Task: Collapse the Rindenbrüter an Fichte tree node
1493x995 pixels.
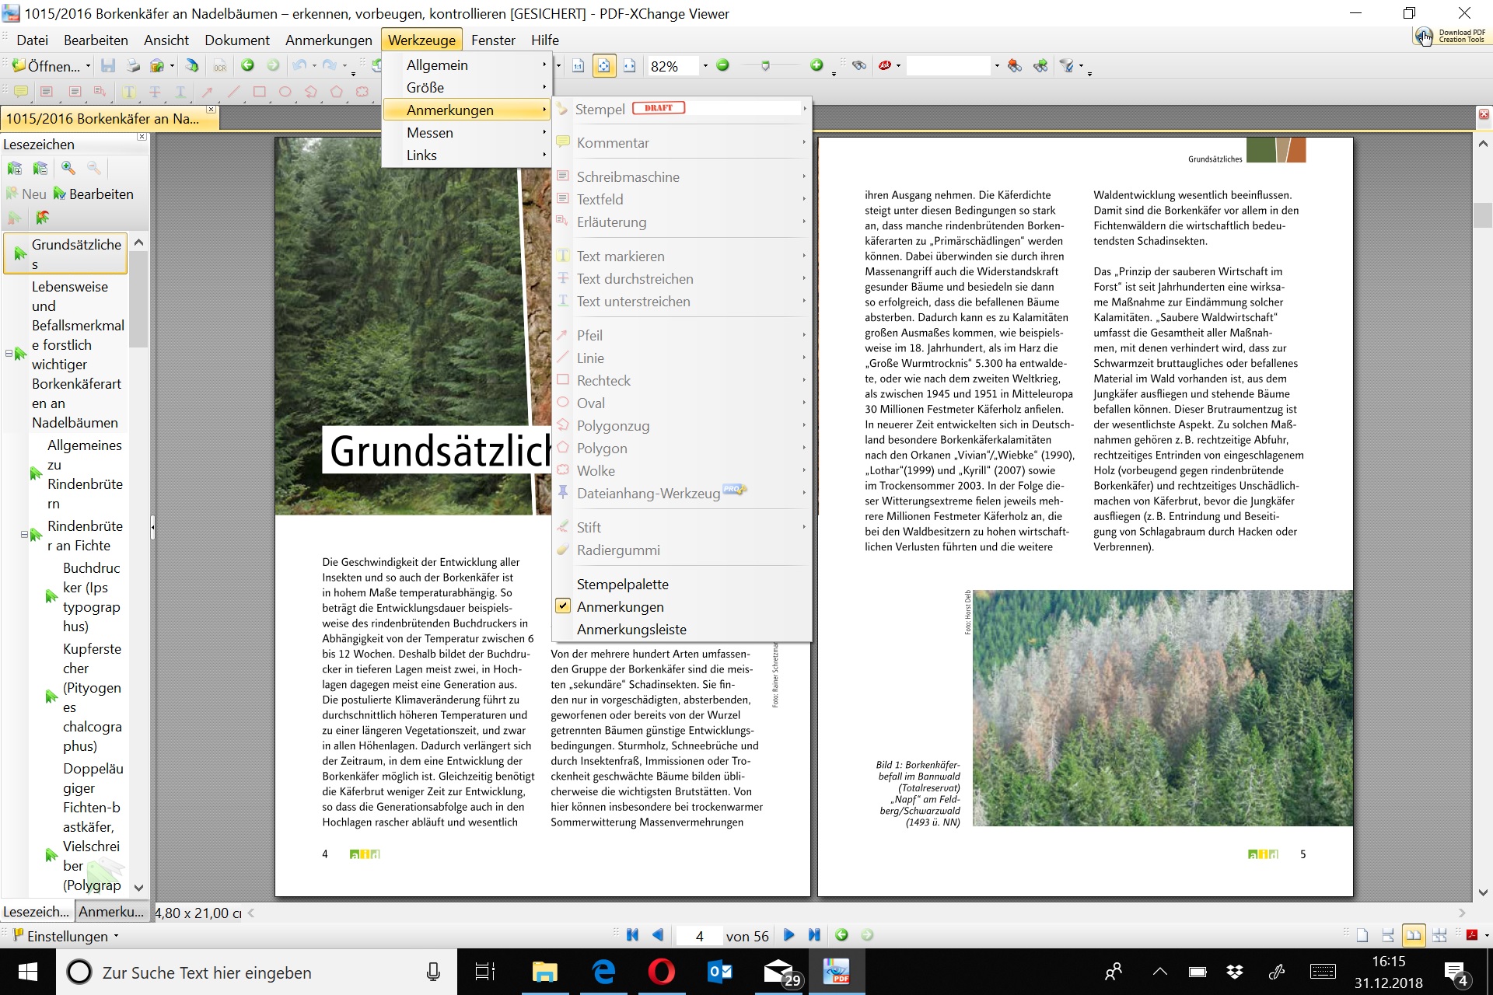Action: point(24,535)
